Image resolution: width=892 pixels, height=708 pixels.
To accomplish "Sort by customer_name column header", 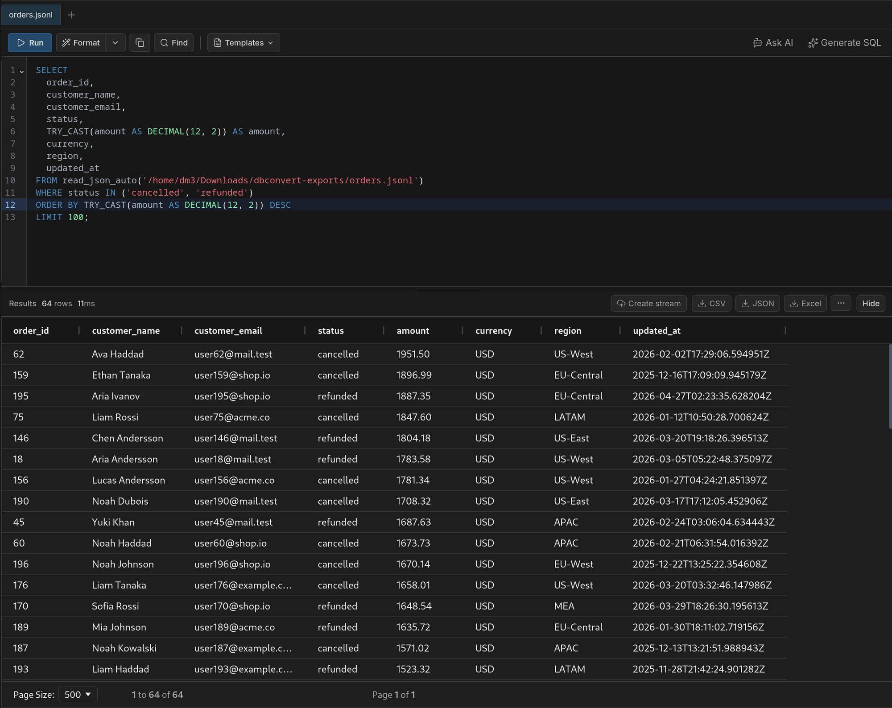I will coord(126,331).
